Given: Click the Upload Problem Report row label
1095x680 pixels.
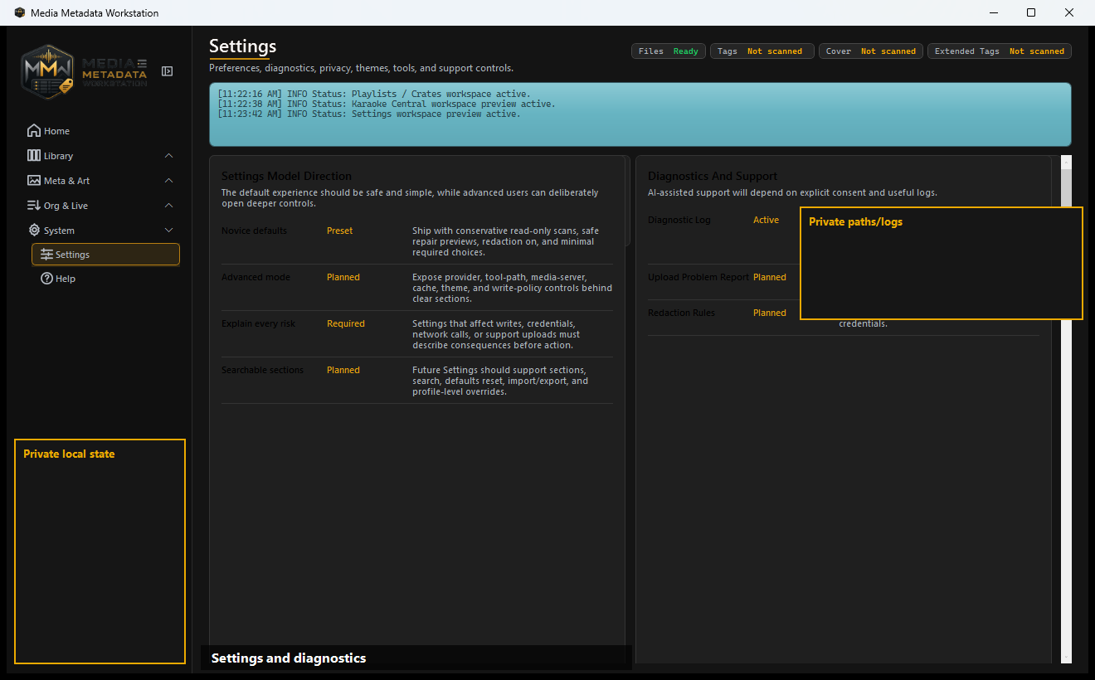Looking at the screenshot, I should coord(698,277).
